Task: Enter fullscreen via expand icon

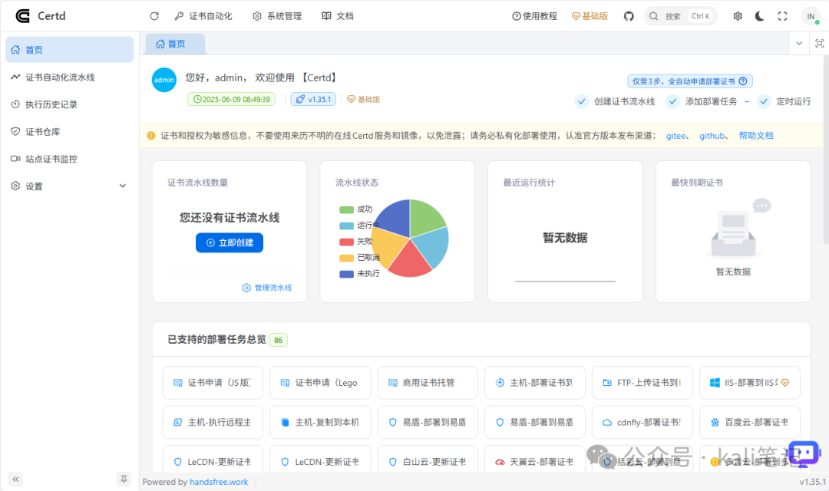Action: tap(782, 16)
